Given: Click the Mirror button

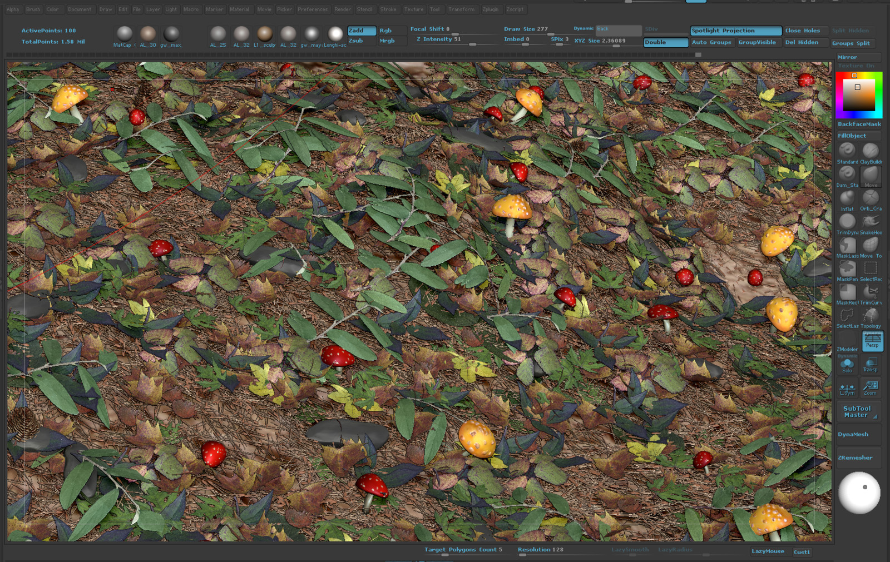Looking at the screenshot, I should coord(859,57).
